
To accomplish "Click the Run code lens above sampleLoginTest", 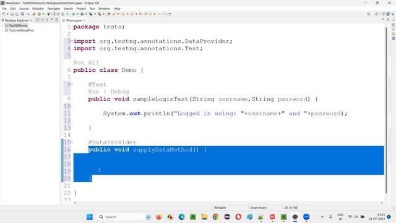I will 93,92.
